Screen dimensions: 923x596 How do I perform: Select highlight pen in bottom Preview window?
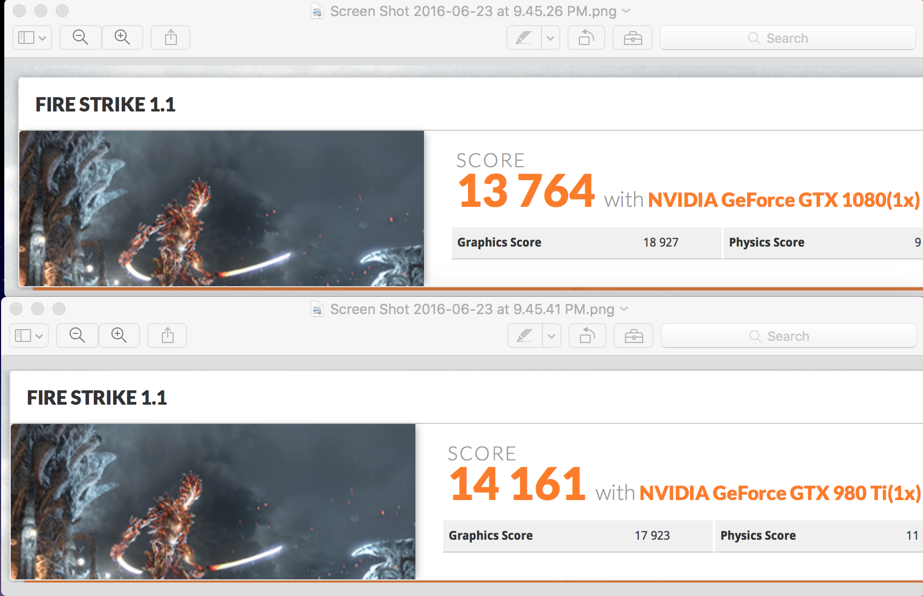click(x=525, y=336)
